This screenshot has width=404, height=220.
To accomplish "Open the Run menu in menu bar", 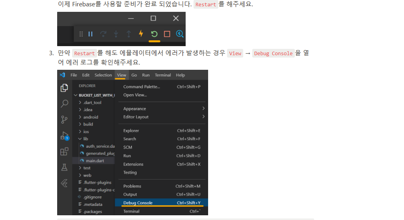I will pos(146,75).
